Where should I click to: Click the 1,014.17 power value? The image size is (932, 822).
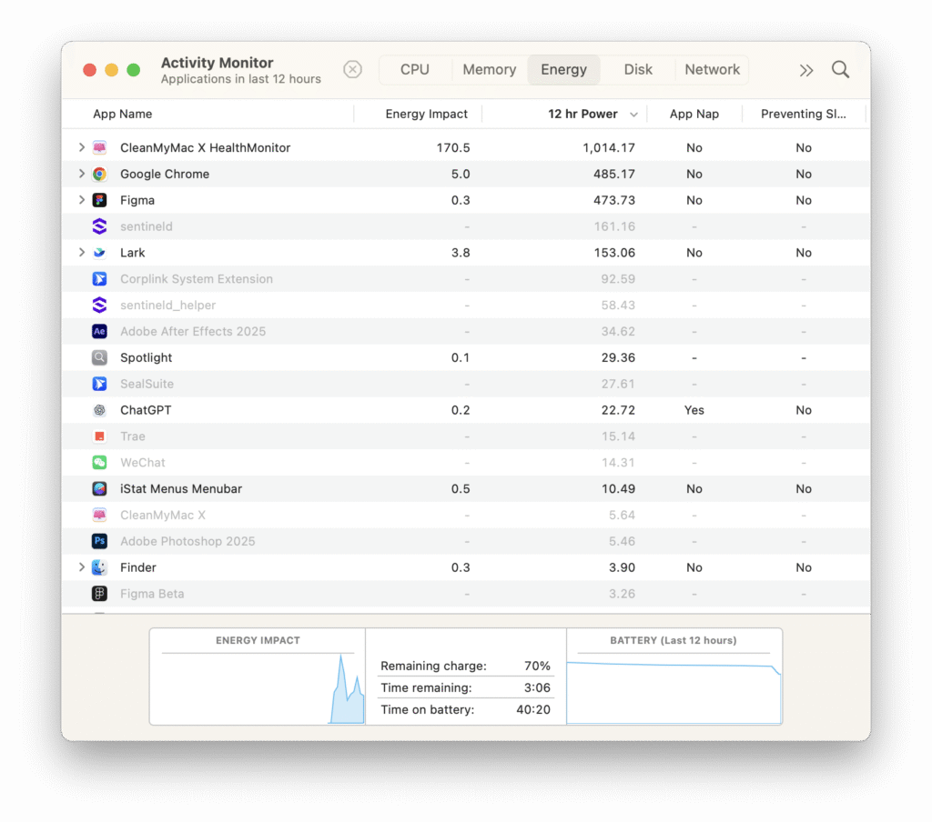(609, 147)
